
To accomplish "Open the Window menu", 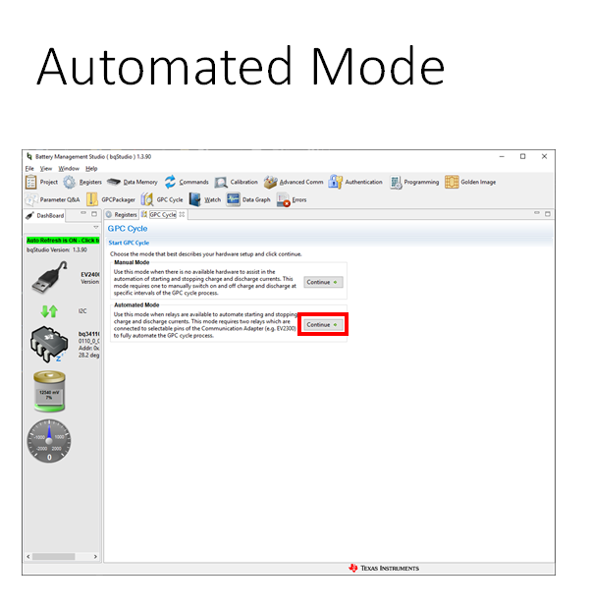I will [69, 169].
